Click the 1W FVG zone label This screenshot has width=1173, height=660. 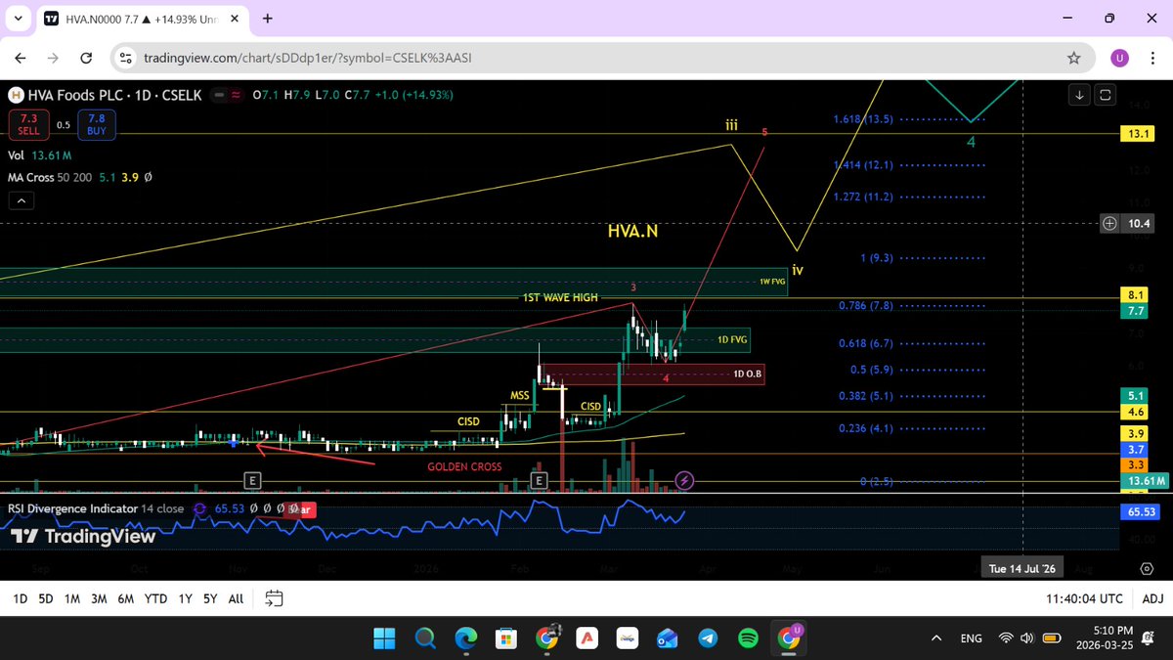pos(772,282)
